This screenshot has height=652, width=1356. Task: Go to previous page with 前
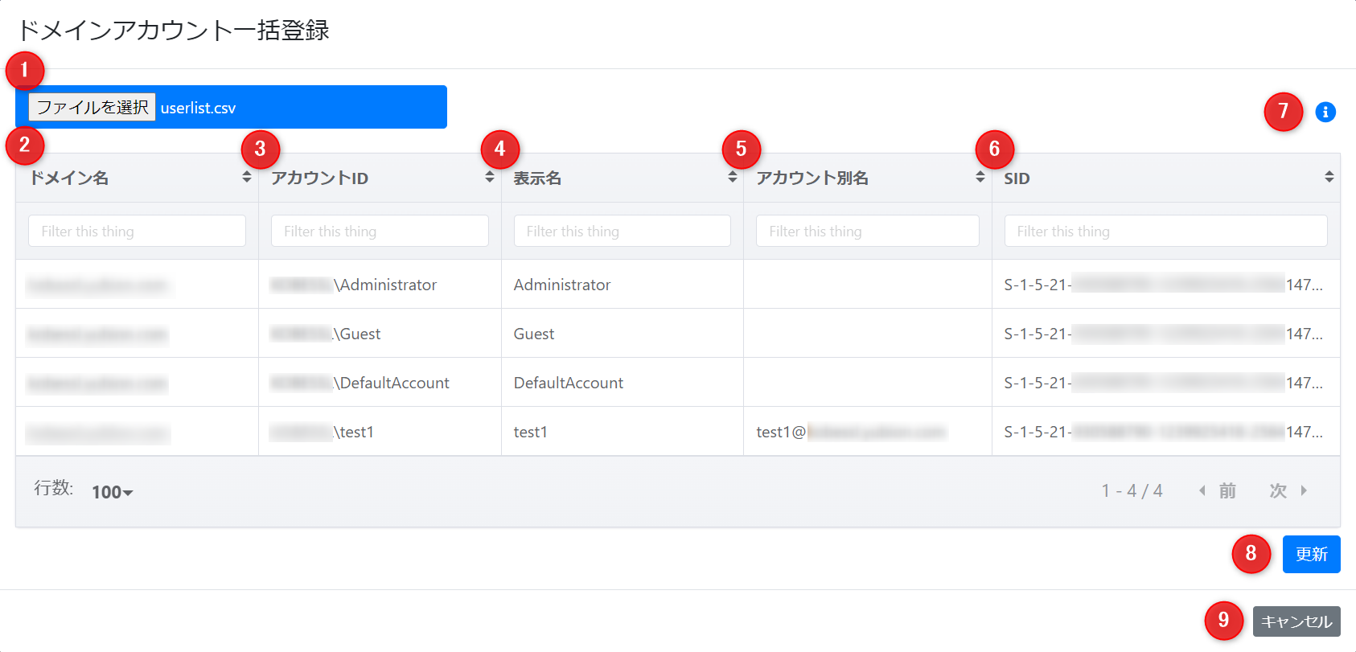[x=1217, y=490]
